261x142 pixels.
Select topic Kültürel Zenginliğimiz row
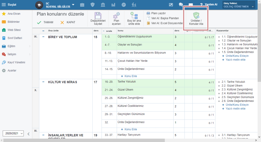[158, 99]
